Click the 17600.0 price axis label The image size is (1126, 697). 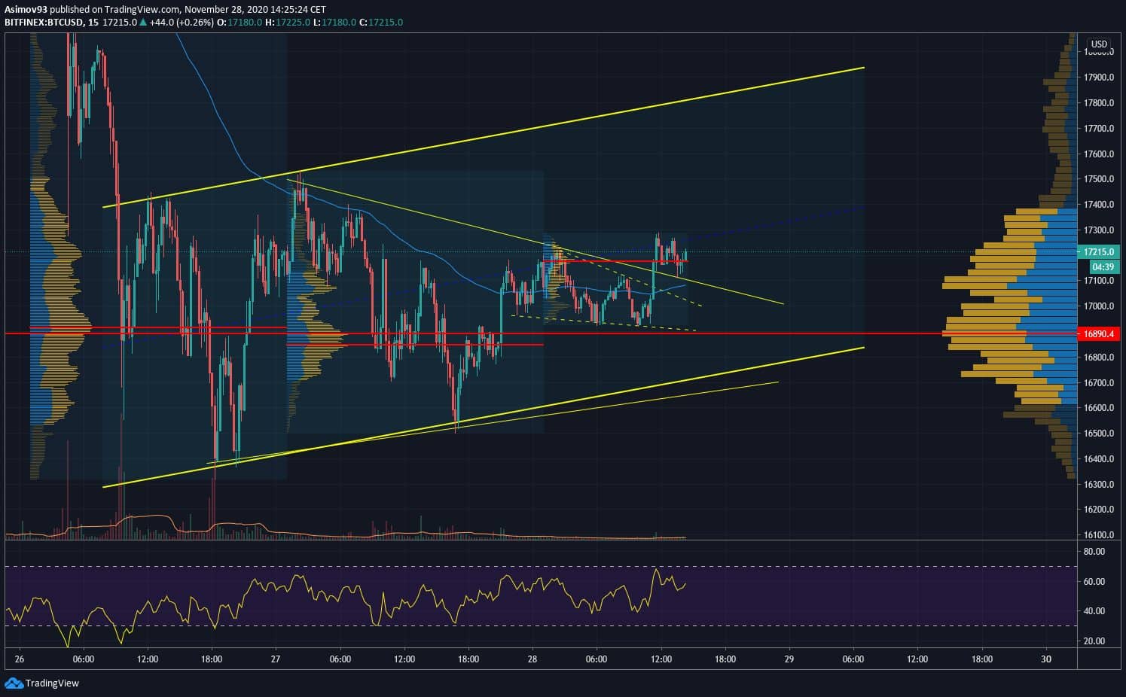[1099, 154]
